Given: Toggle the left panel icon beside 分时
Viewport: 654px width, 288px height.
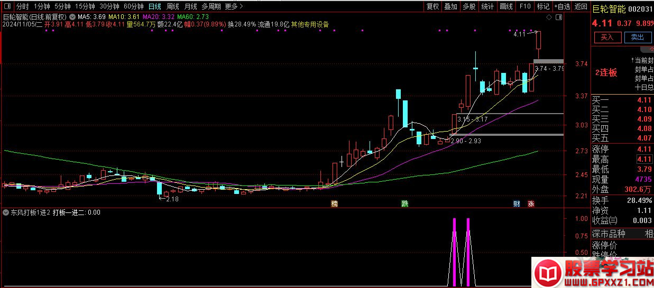Looking at the screenshot, I should [x=7, y=7].
